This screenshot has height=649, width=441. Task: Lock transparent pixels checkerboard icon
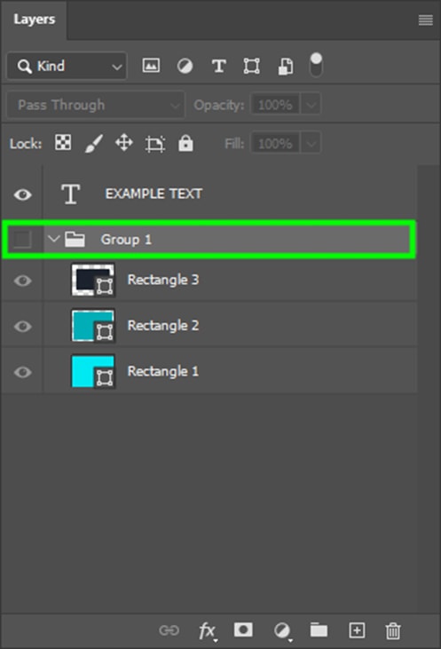point(63,143)
